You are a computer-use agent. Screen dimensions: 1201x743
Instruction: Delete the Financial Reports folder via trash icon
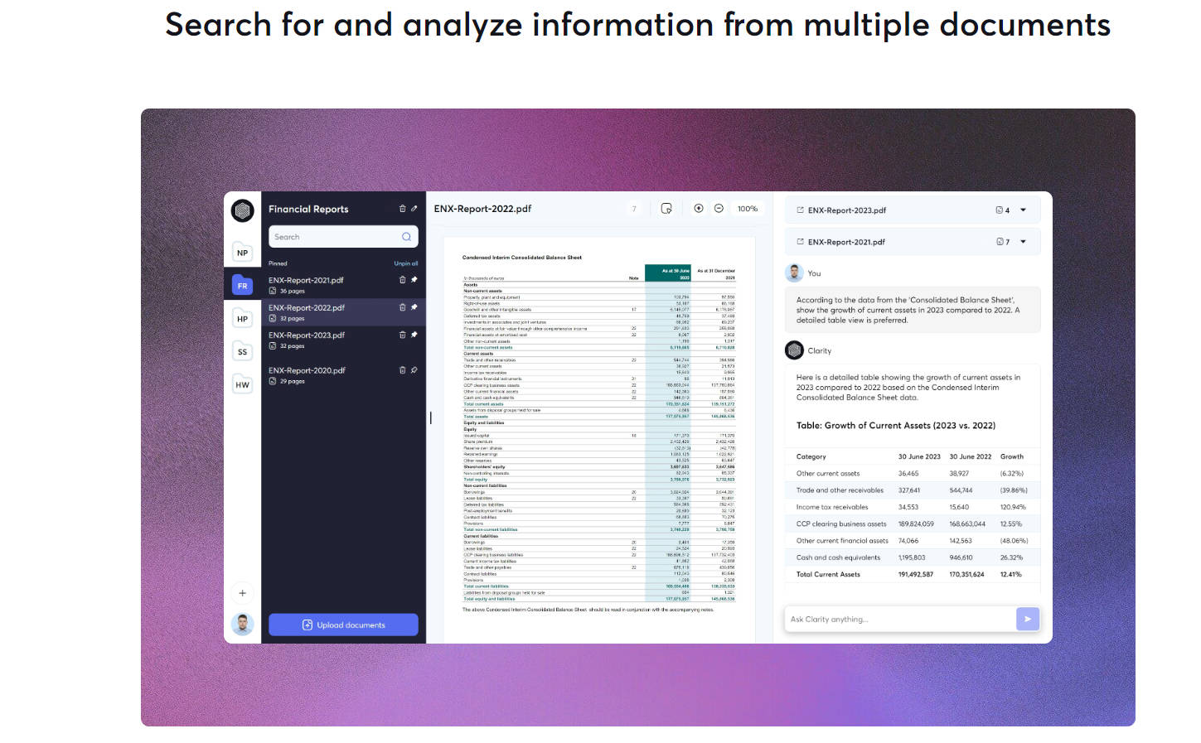(403, 209)
